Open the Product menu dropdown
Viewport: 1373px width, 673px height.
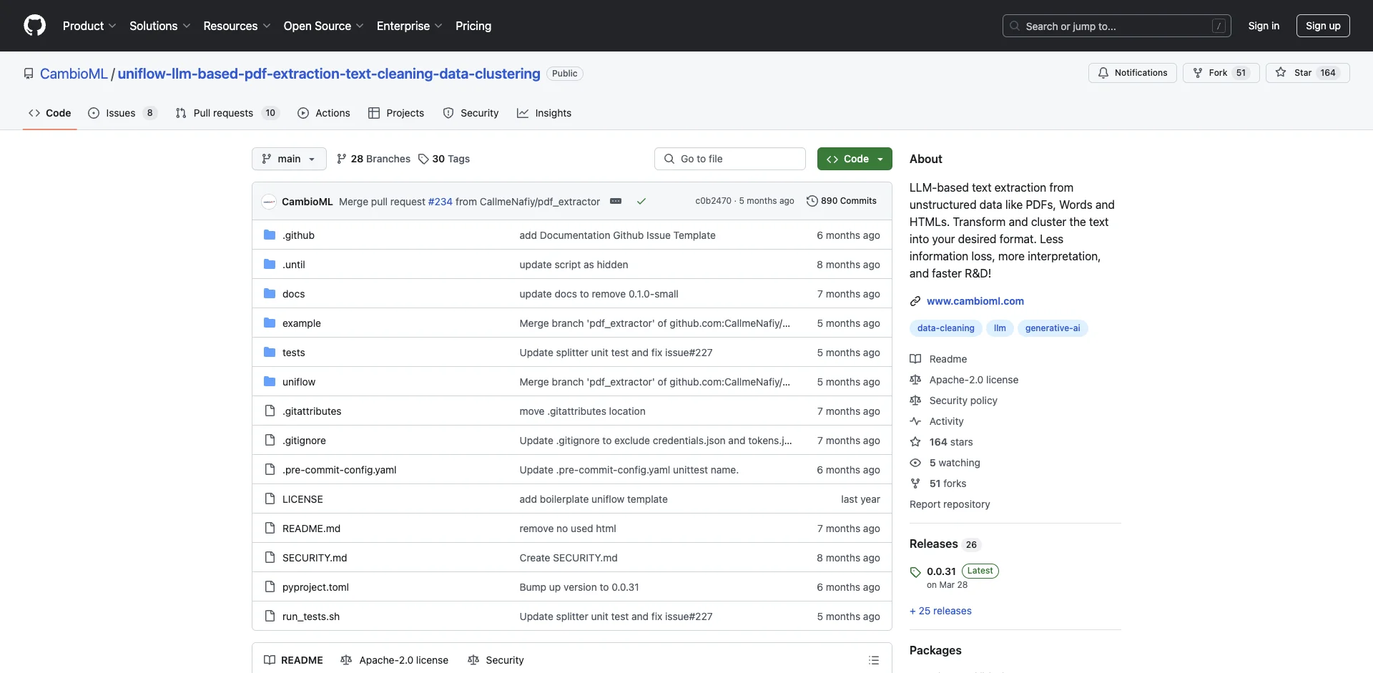tap(89, 26)
